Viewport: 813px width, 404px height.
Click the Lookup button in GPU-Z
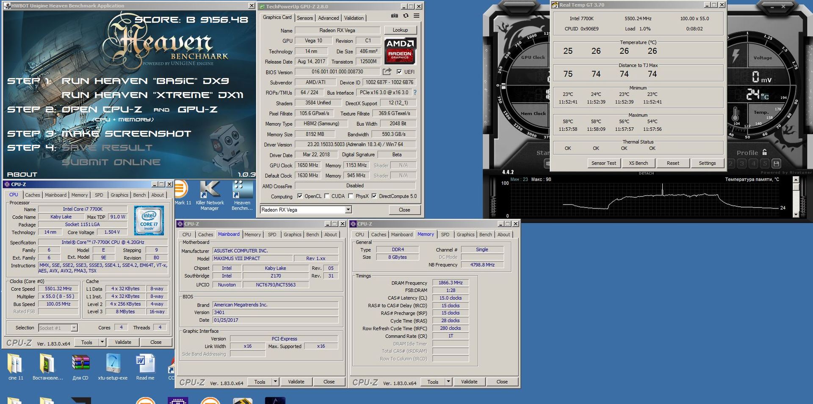[x=400, y=30]
